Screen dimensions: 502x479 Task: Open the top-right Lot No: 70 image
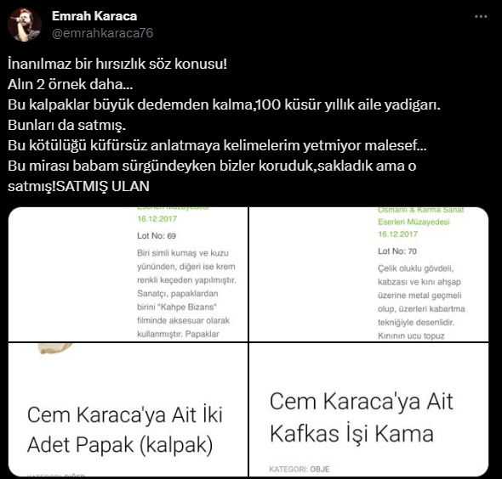tap(368, 274)
